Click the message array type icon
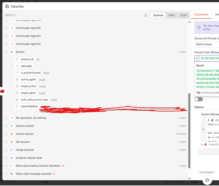The height and width of the screenshot is (186, 219). [x=17, y=66]
